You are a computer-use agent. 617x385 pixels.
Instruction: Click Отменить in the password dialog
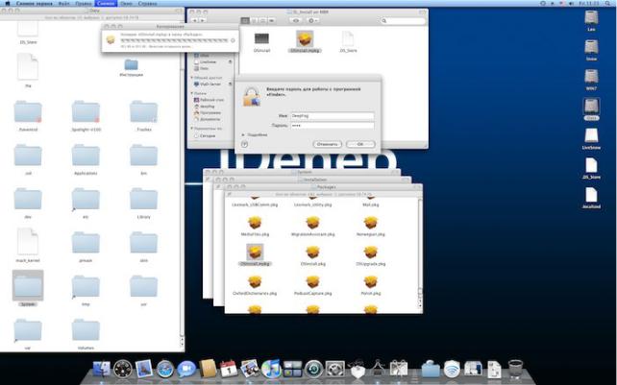(328, 144)
